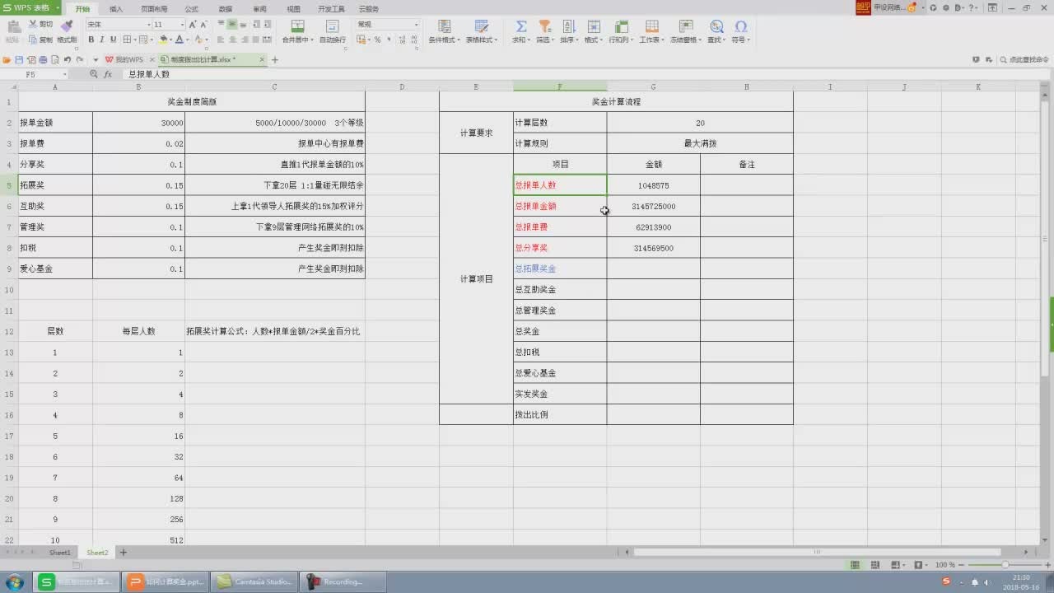Click the AutoSum (求和) sigma icon

[x=521, y=26]
